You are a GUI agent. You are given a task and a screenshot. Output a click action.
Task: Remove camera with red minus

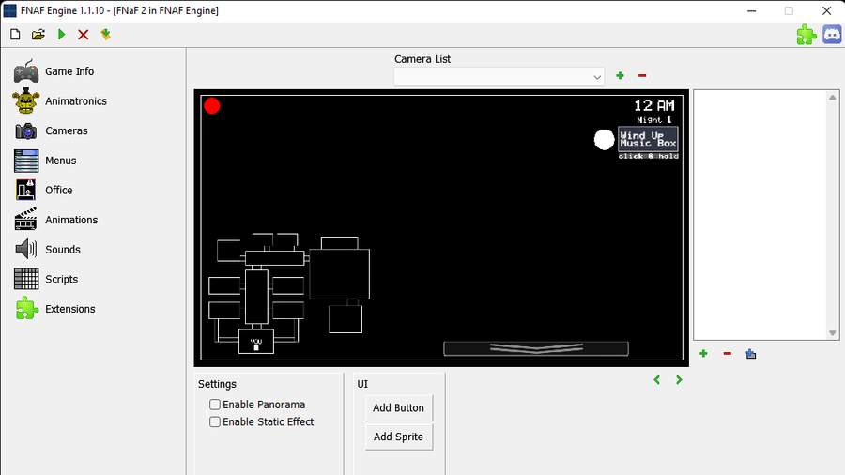tap(642, 76)
